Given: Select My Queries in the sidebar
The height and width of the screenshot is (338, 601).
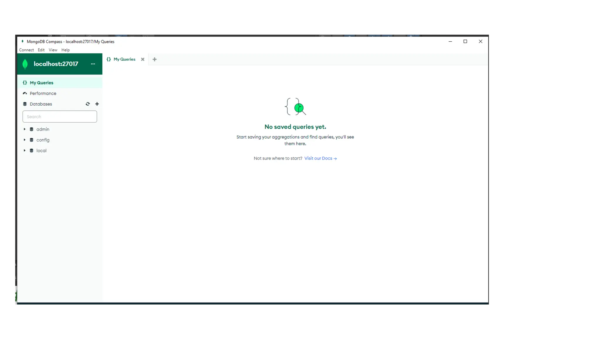Looking at the screenshot, I should 41,83.
